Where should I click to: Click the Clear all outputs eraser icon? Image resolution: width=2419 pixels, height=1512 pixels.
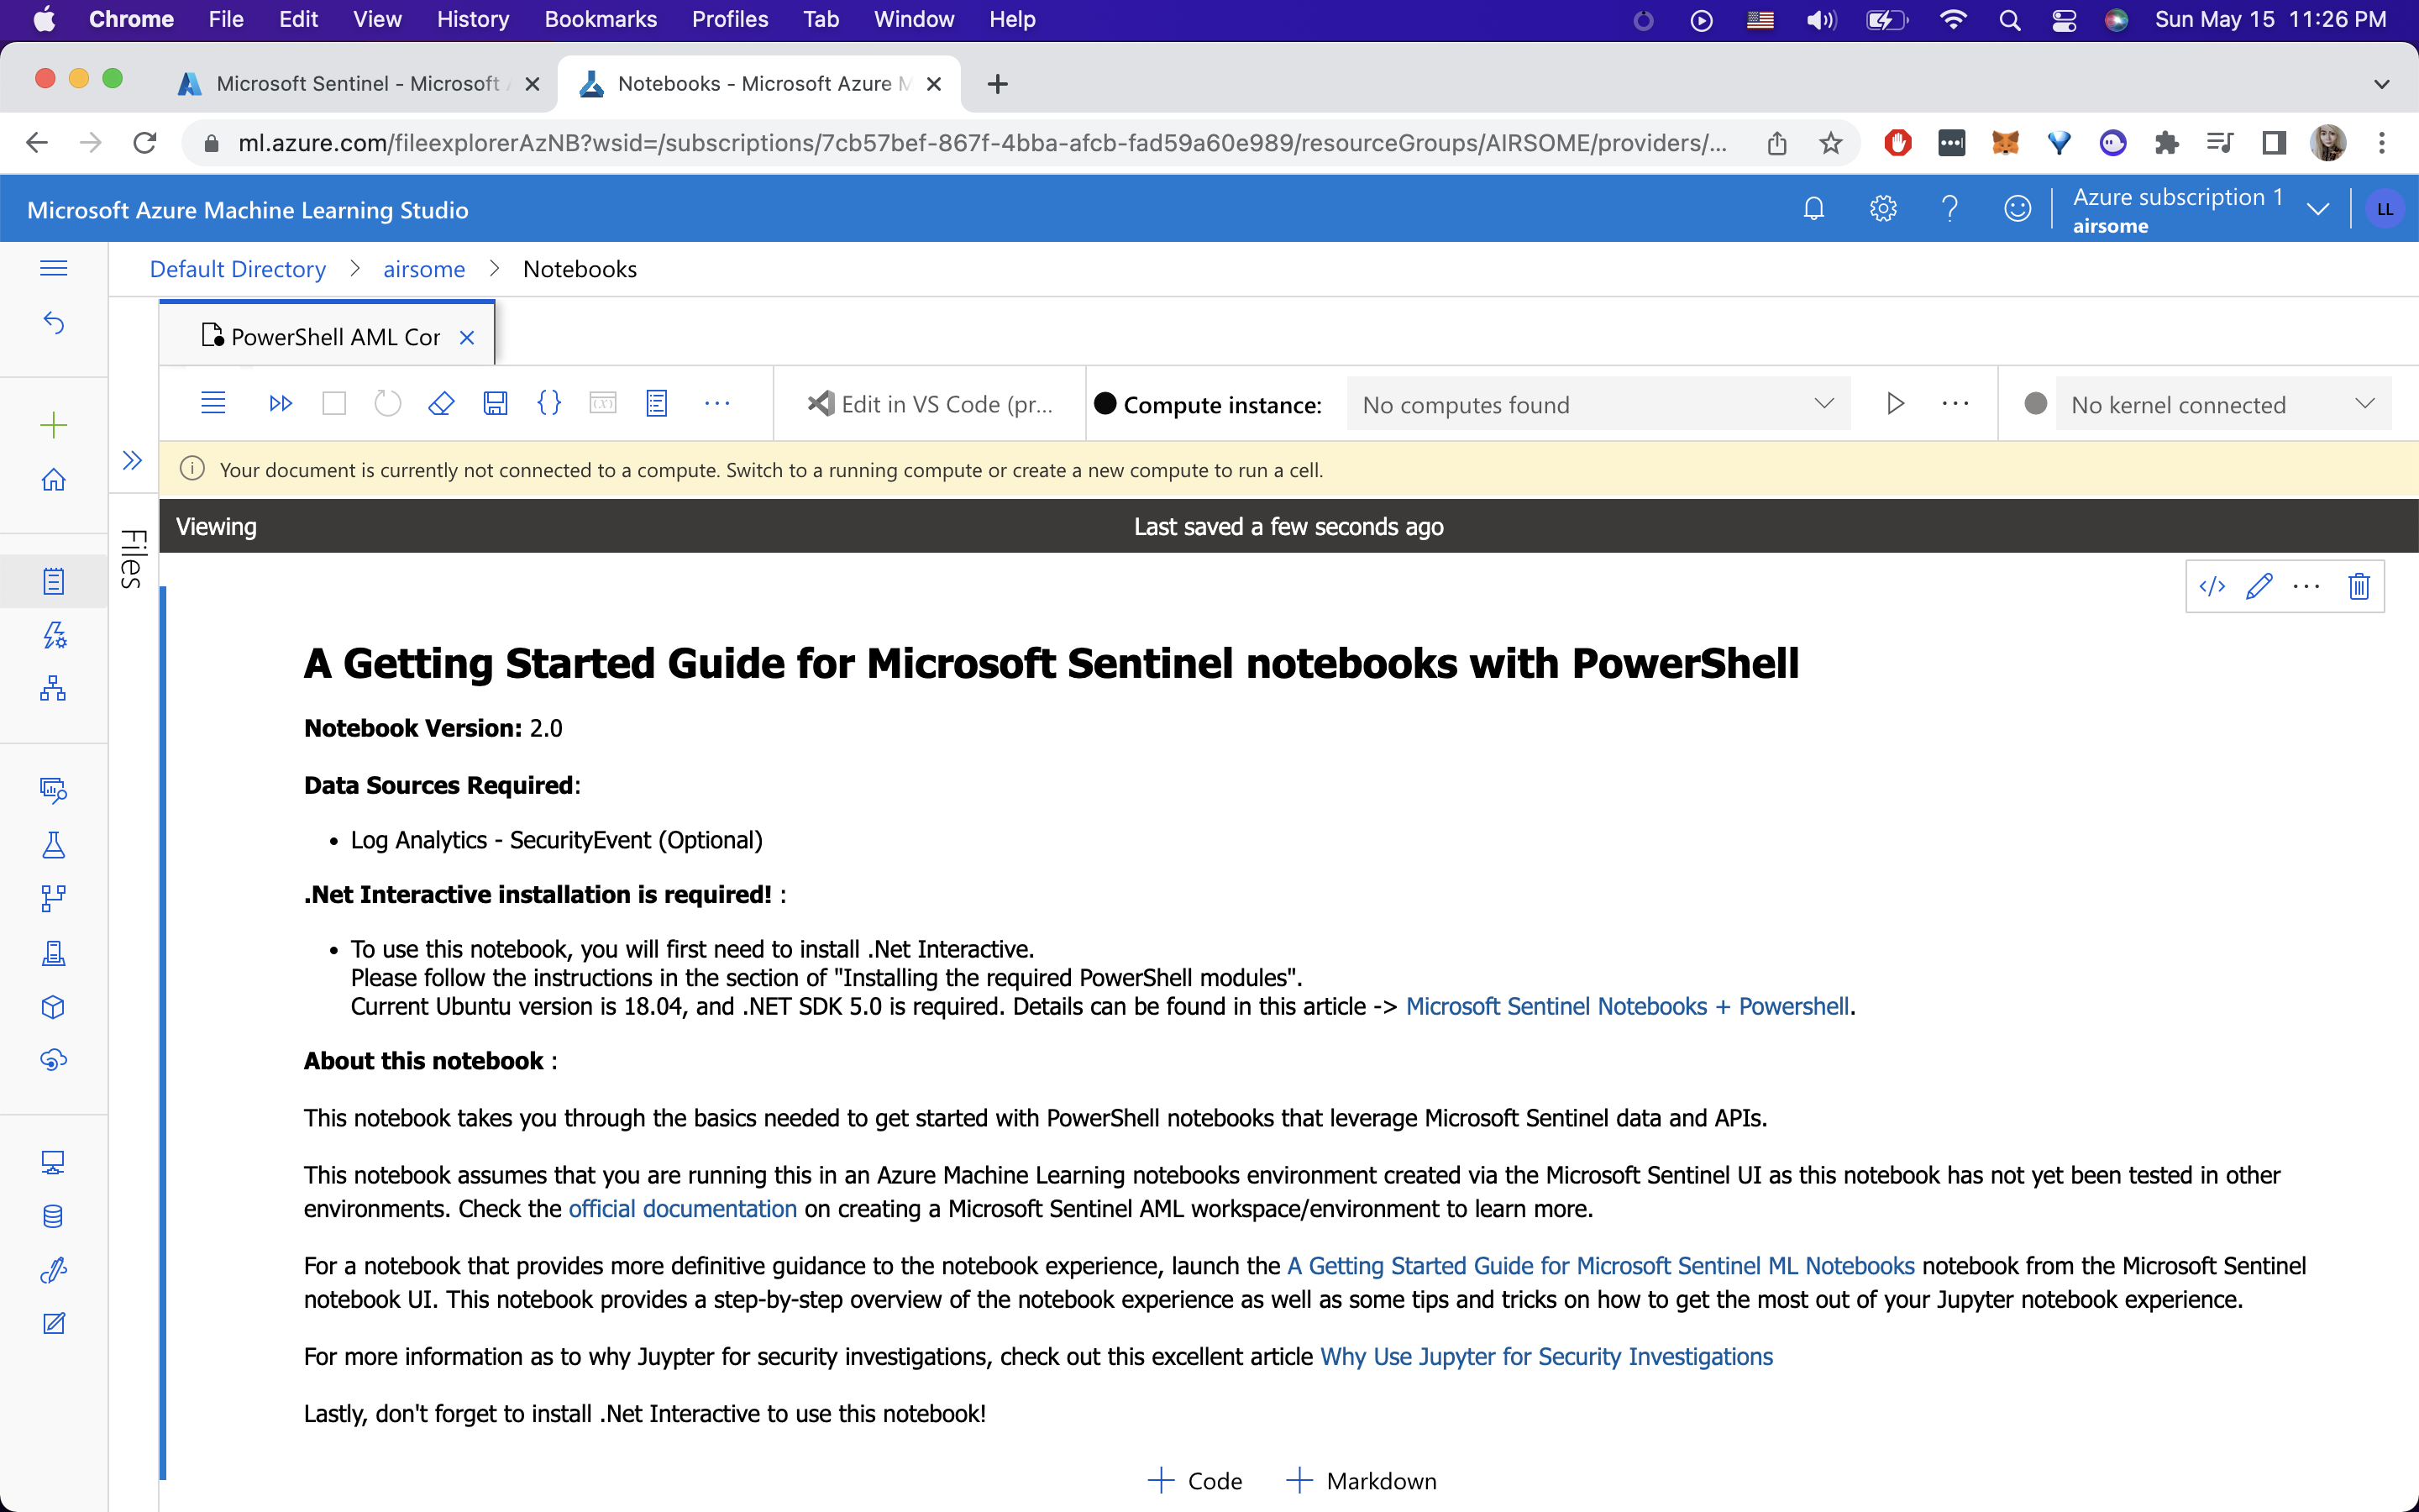(441, 404)
